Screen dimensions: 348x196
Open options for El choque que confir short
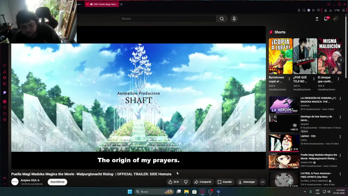click(338, 79)
